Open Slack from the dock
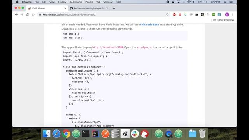249x140 pixels. 135,134
